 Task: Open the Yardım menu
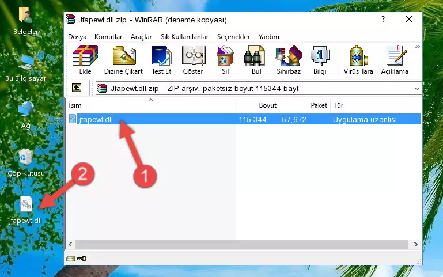pos(268,37)
